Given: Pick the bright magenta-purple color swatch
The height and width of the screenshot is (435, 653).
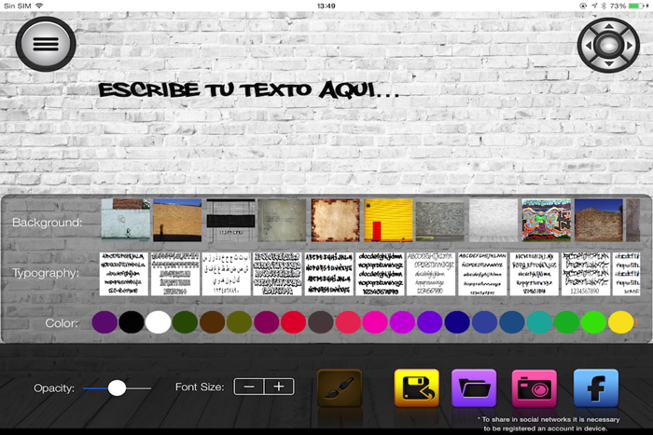Looking at the screenshot, I should point(402,322).
